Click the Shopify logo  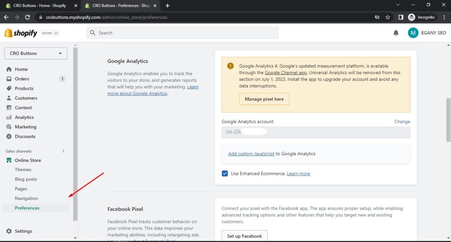[21, 33]
